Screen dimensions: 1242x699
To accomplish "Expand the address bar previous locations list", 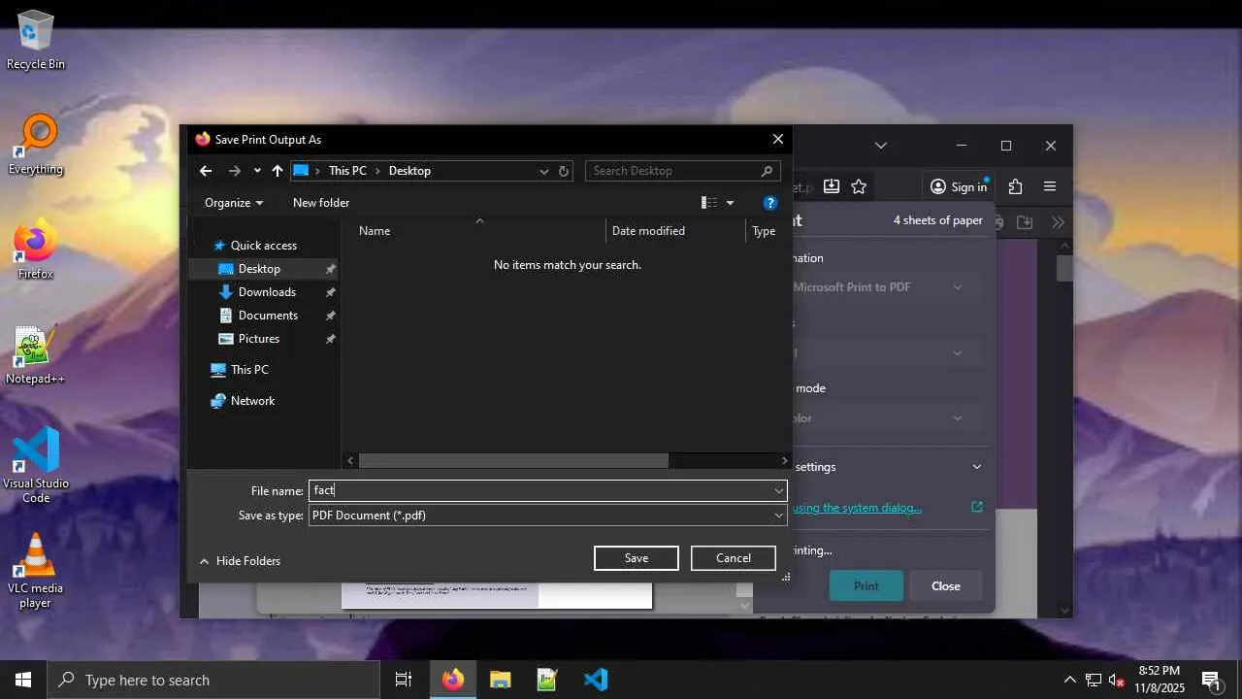I will (x=543, y=171).
